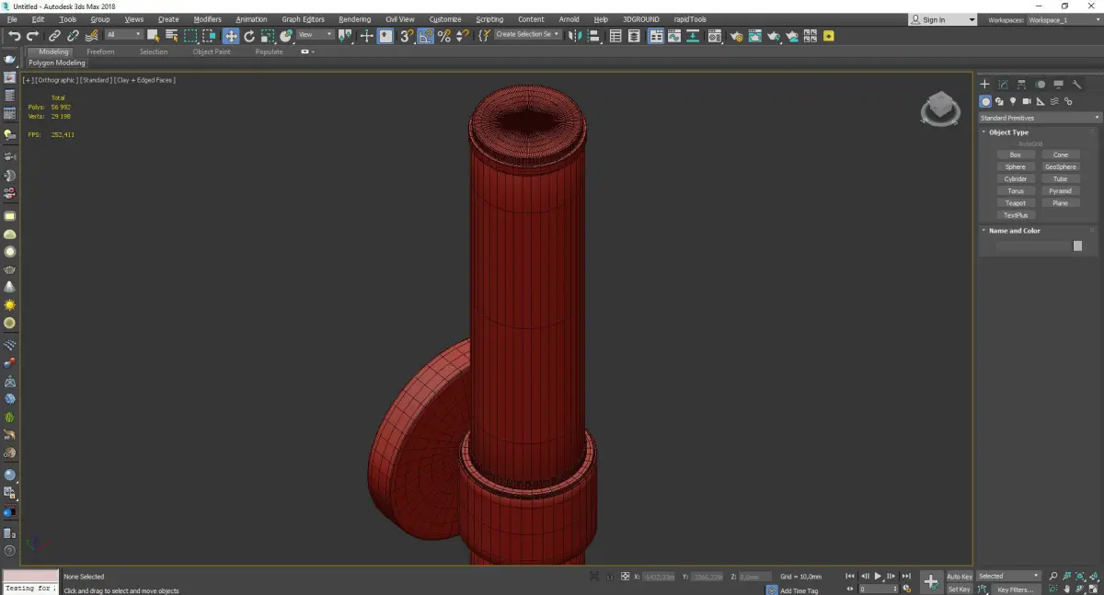The width and height of the screenshot is (1104, 595).
Task: Switch to the Freeform ribbon tab
Action: 100,52
